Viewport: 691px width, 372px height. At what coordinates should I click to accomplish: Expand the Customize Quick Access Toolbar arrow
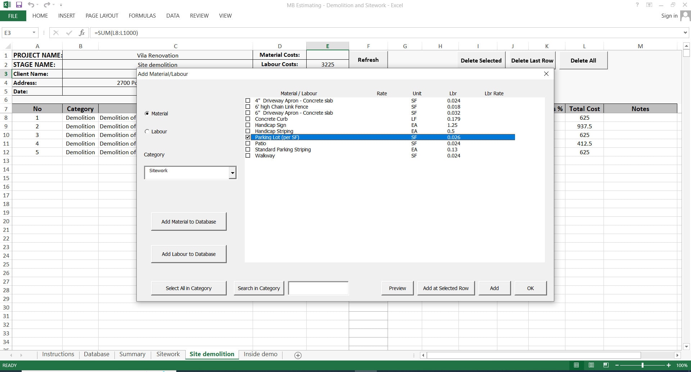click(60, 5)
